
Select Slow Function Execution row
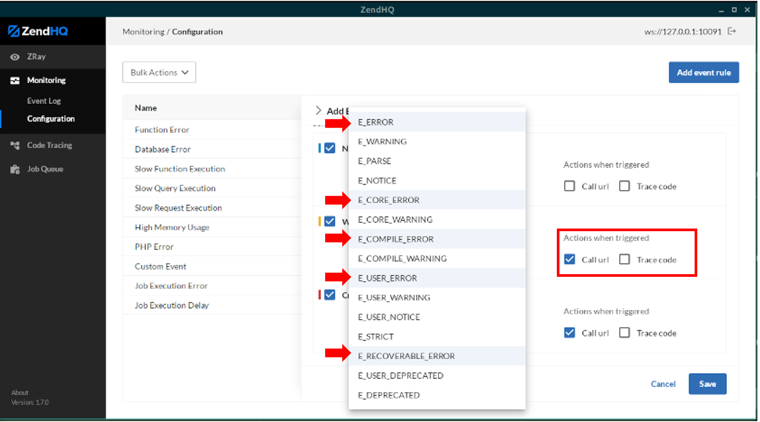tap(212, 169)
